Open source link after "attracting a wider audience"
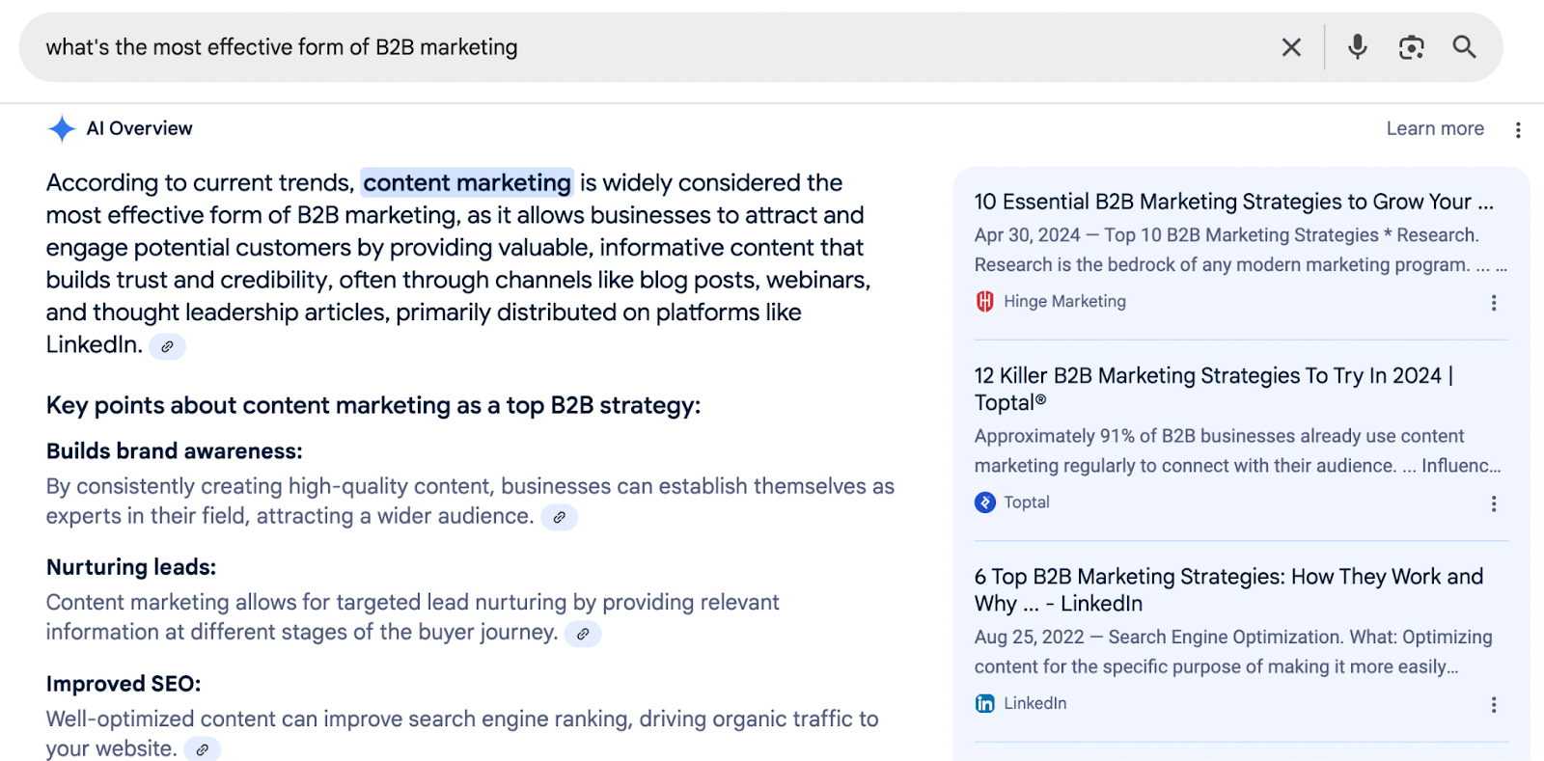 click(x=560, y=518)
